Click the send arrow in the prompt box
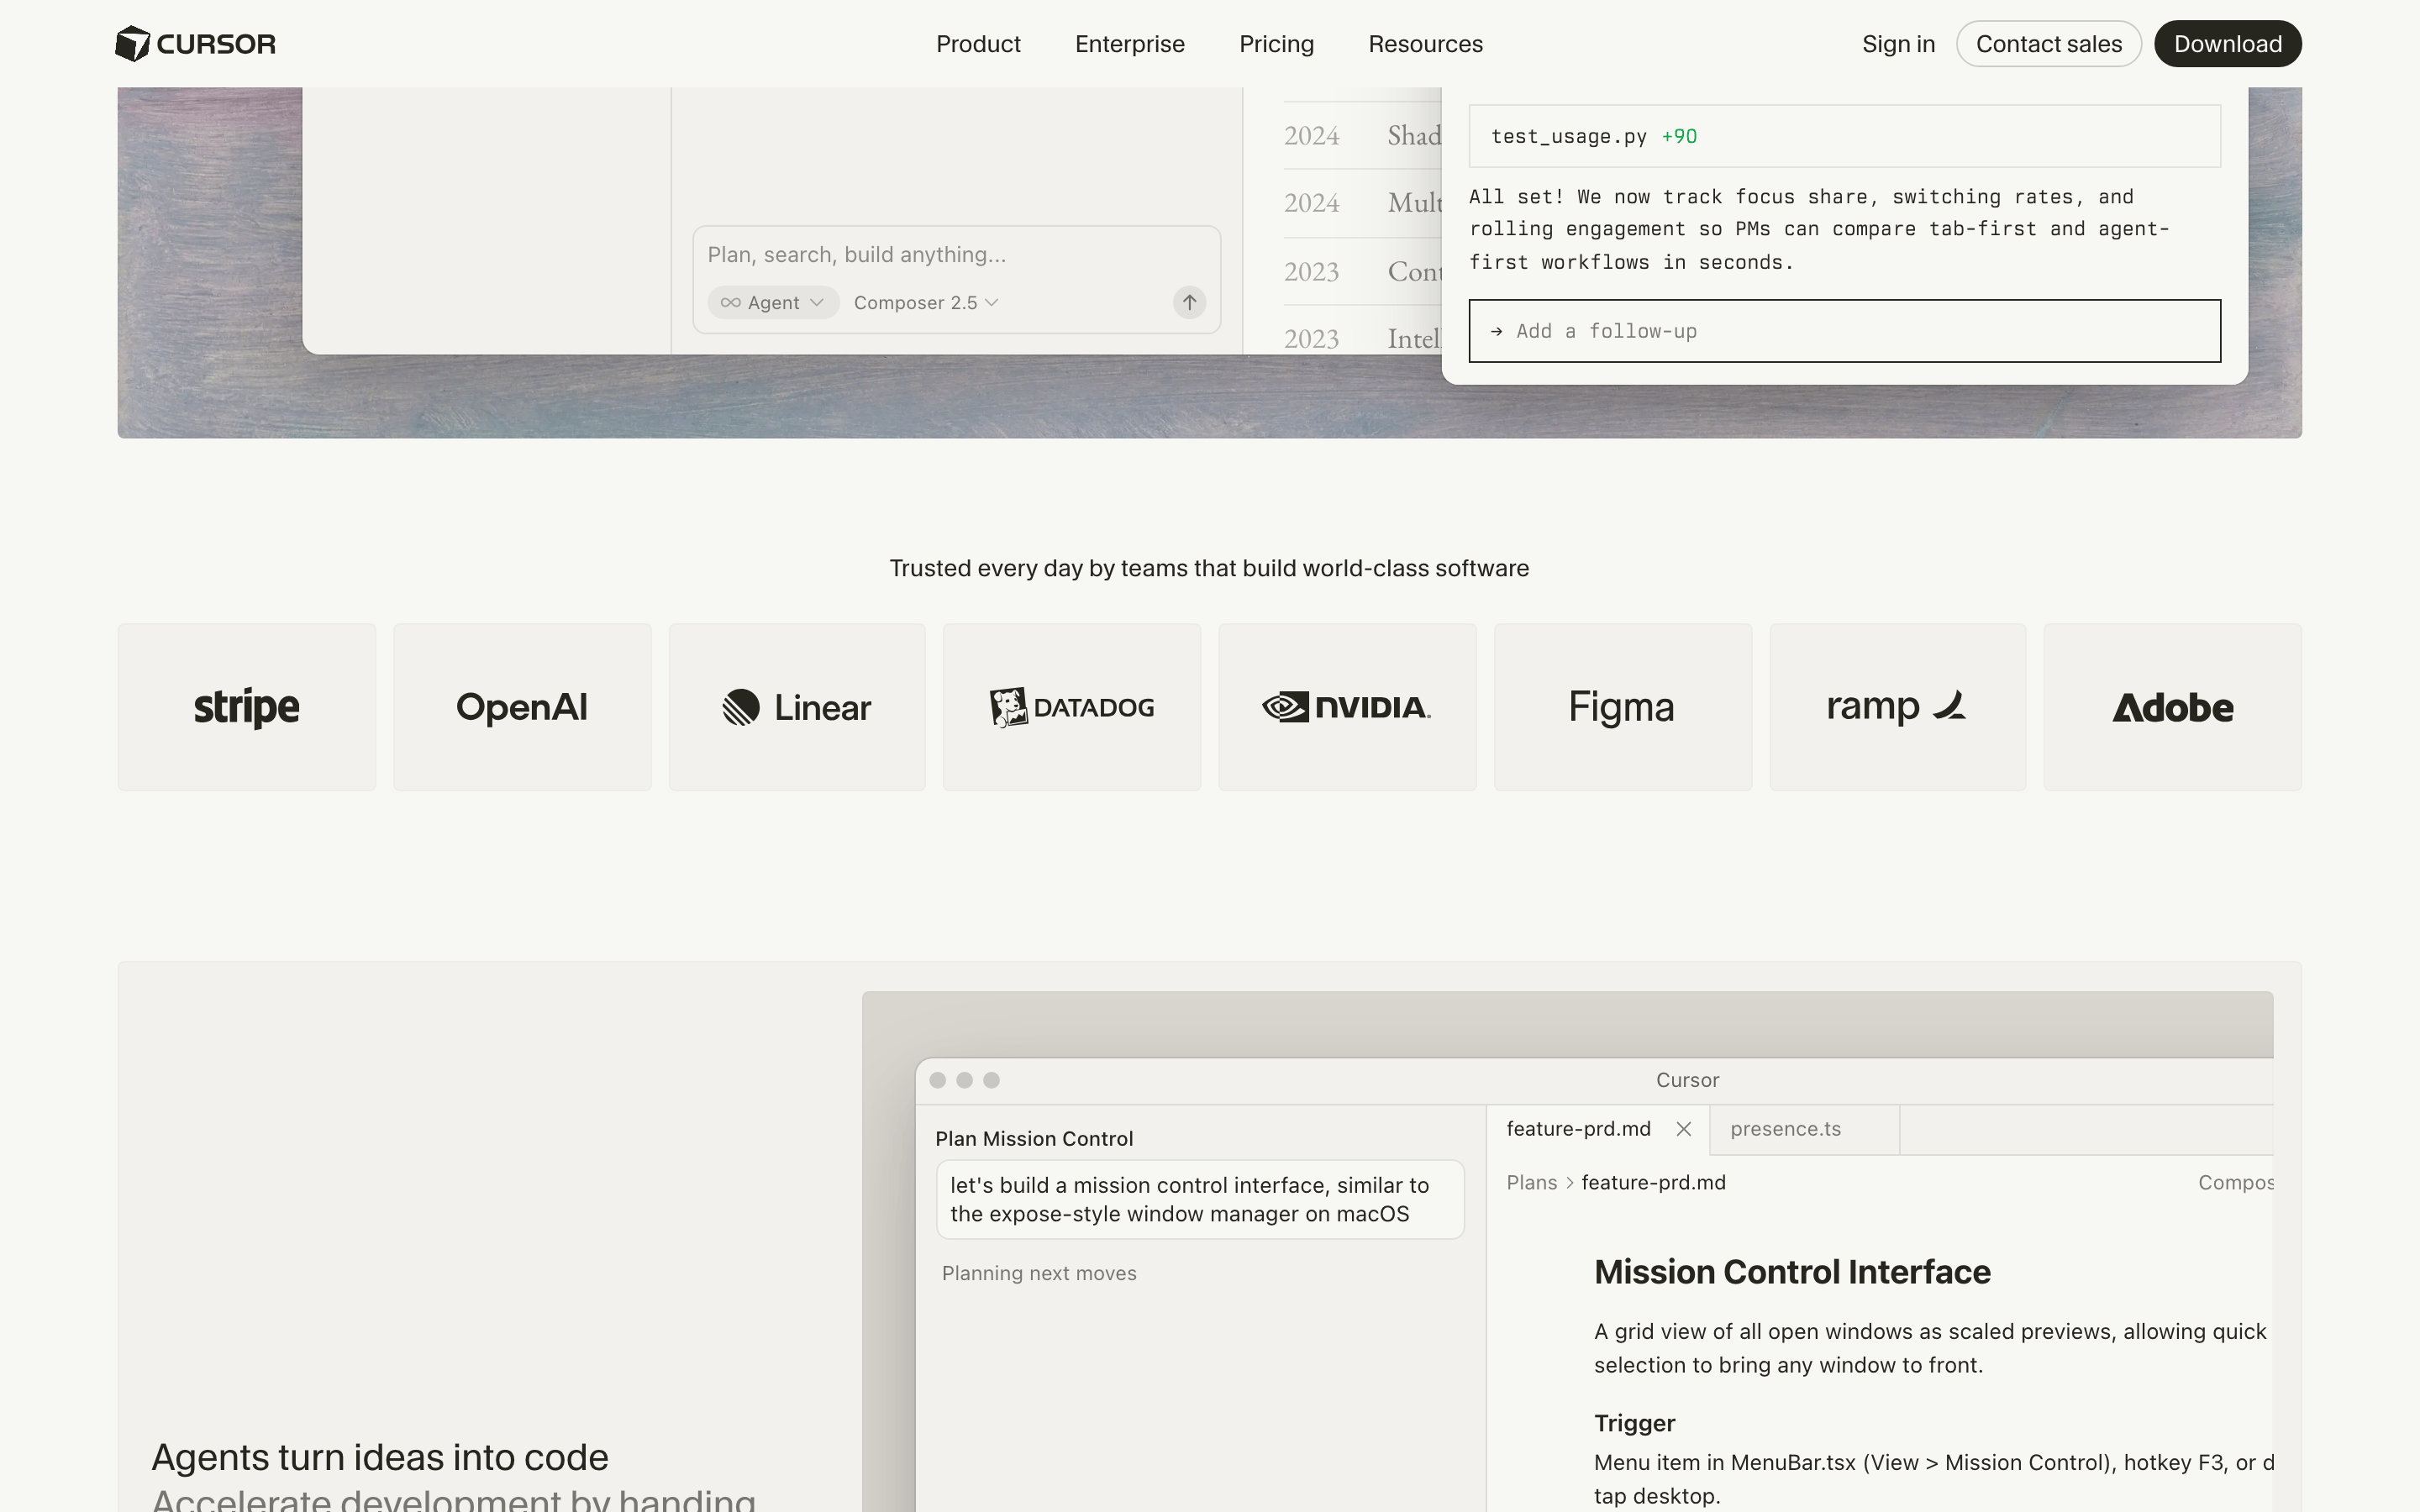 point(1189,302)
